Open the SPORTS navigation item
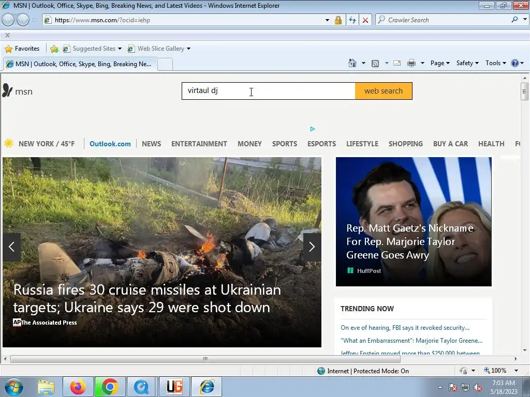Screen dimensions: 530x397 click(285, 144)
